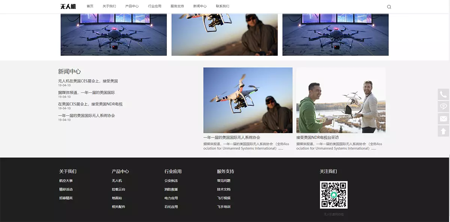Open the 首页 menu item
The image size is (450, 222).
[x=90, y=6]
